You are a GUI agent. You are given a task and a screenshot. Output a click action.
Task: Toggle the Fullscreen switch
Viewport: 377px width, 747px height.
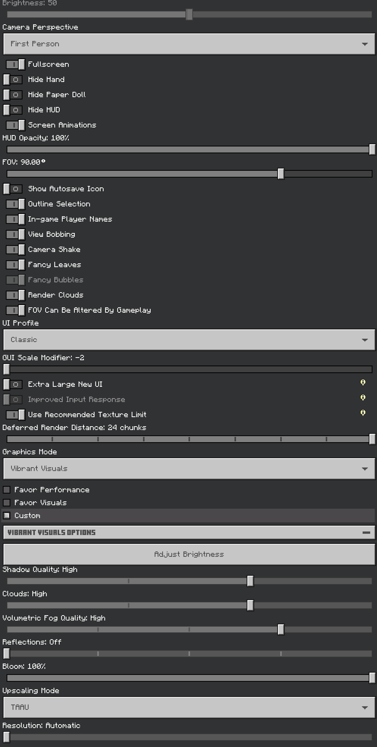15,64
